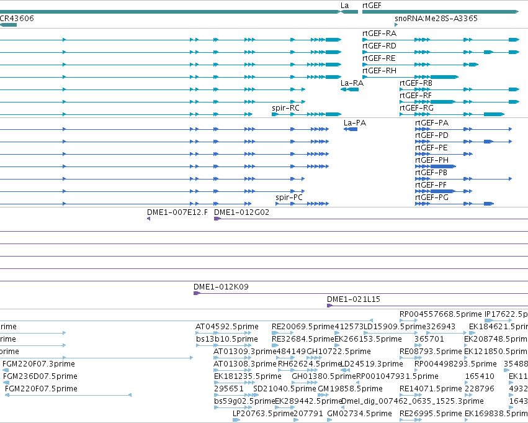
Task: Select the La gene label
Action: (344, 6)
